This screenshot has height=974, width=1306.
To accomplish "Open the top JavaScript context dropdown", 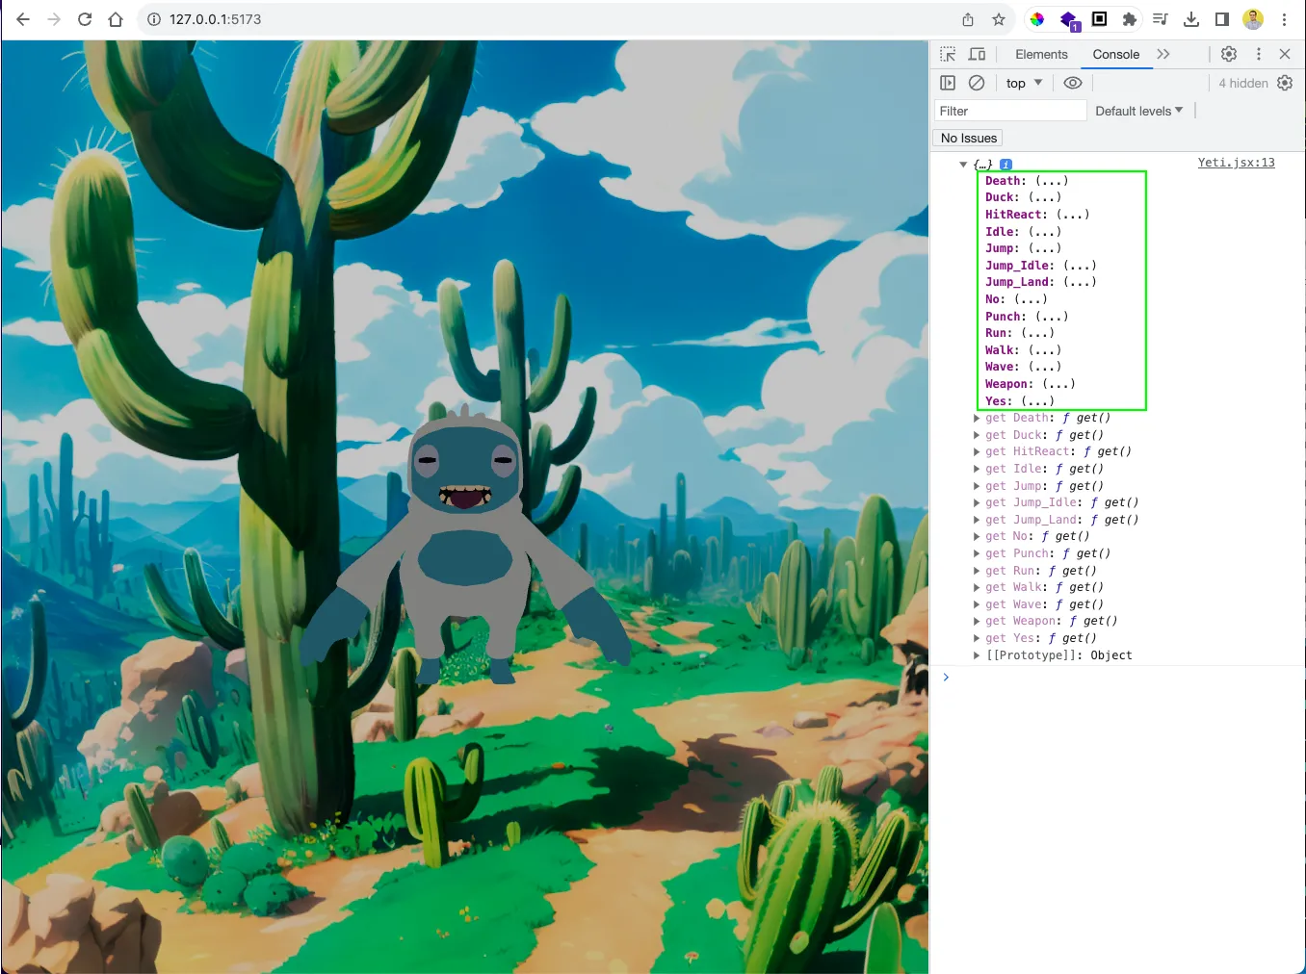I will click(x=1024, y=83).
